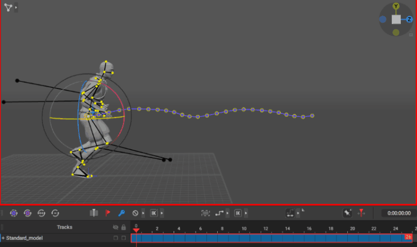
Task: Click the circular-arrows icon with blue dot center
Action: (x=14, y=213)
